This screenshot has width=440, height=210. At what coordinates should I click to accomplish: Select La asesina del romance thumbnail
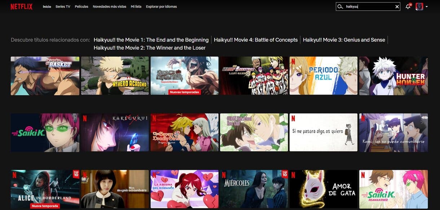[185, 189]
